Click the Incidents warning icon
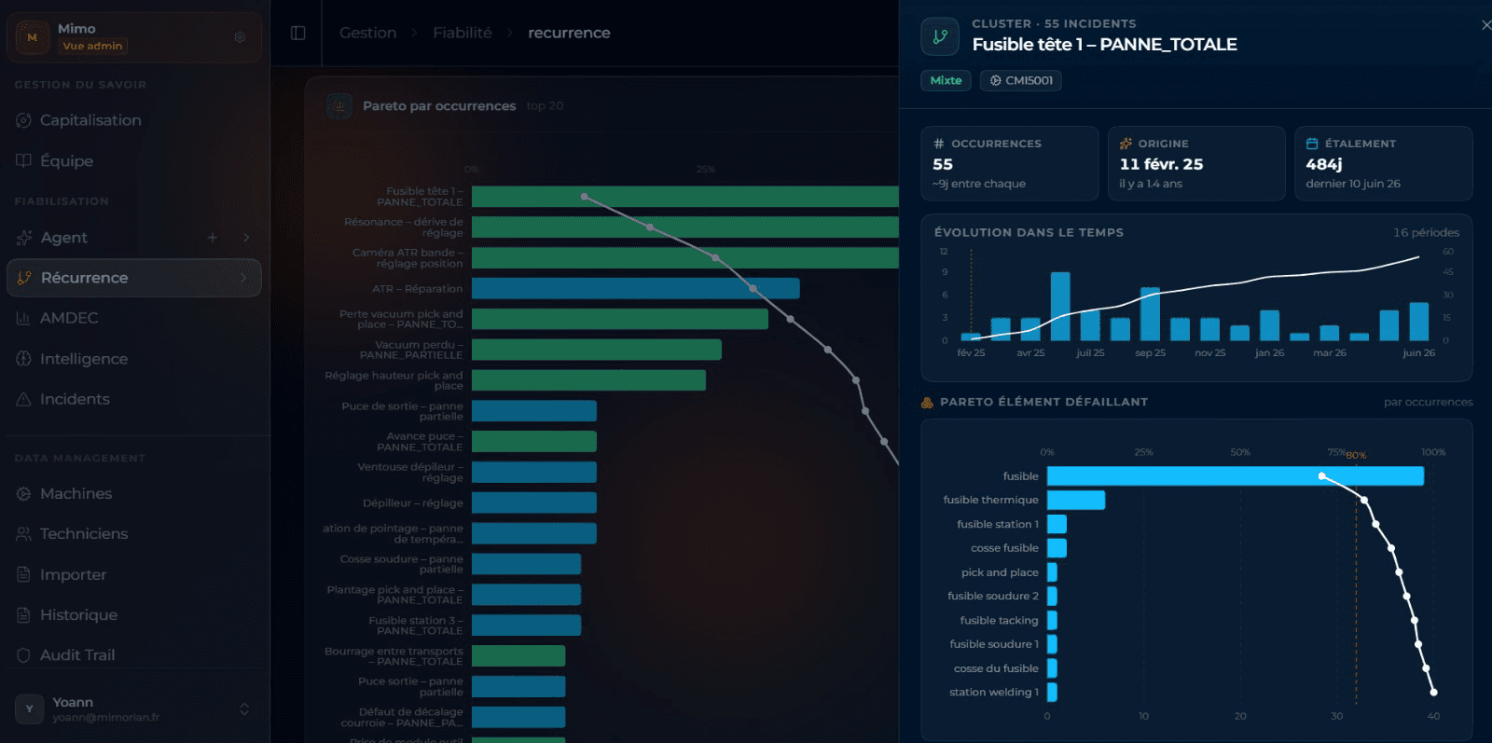1492x743 pixels. pyautogui.click(x=23, y=399)
